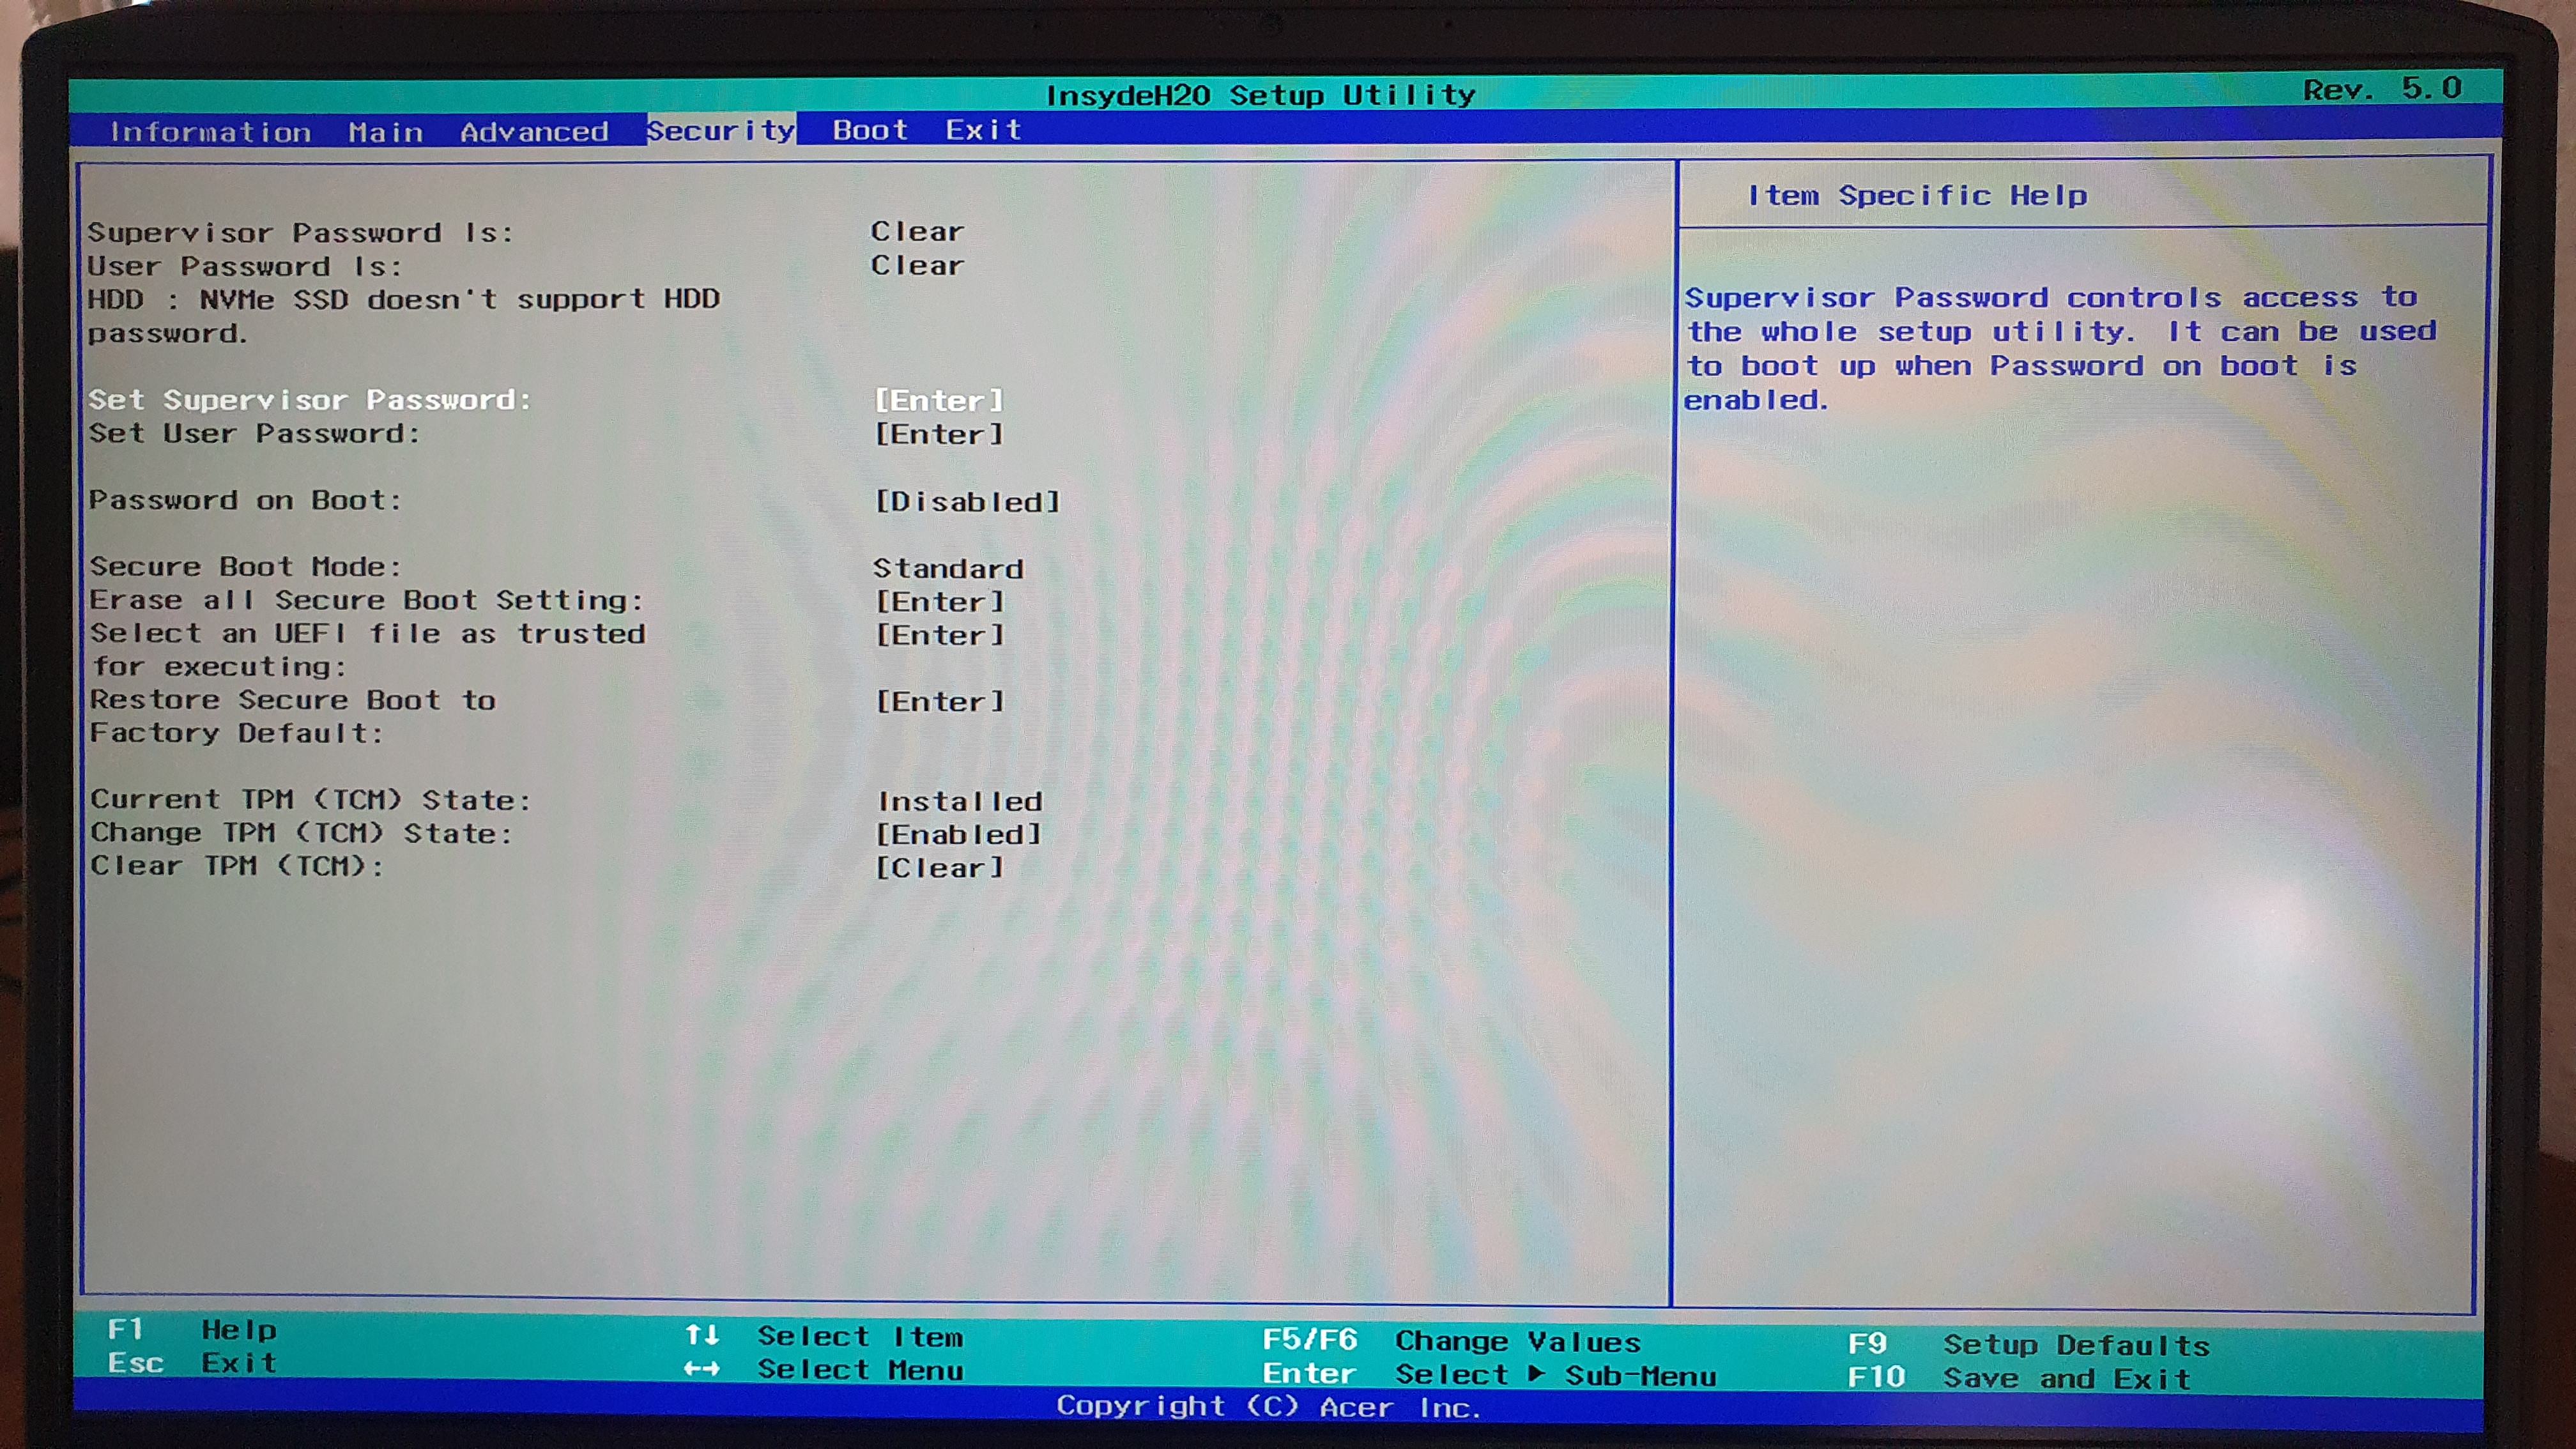This screenshot has height=1449, width=2576.
Task: Click Supervisor Password Is Clear value
Action: click(917, 231)
